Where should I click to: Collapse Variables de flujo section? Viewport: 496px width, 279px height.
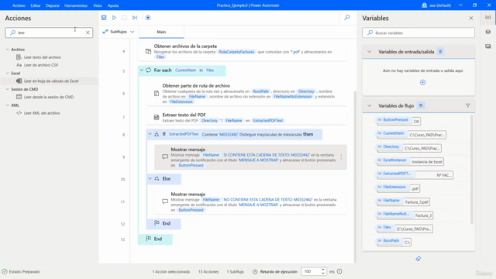[x=369, y=105]
